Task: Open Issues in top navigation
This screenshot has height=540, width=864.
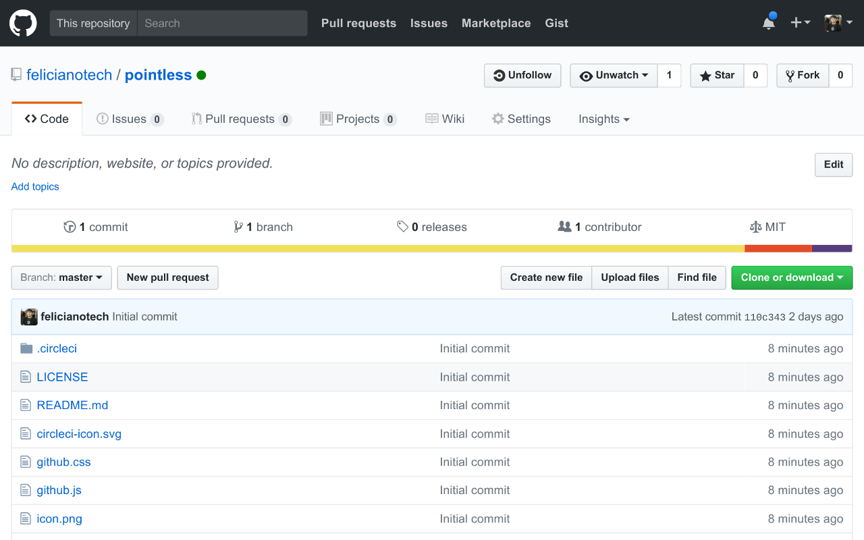Action: pyautogui.click(x=429, y=23)
